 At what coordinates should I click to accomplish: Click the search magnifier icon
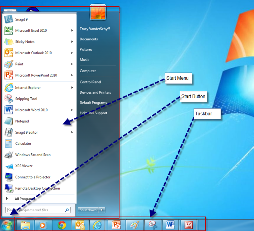pos(67,210)
